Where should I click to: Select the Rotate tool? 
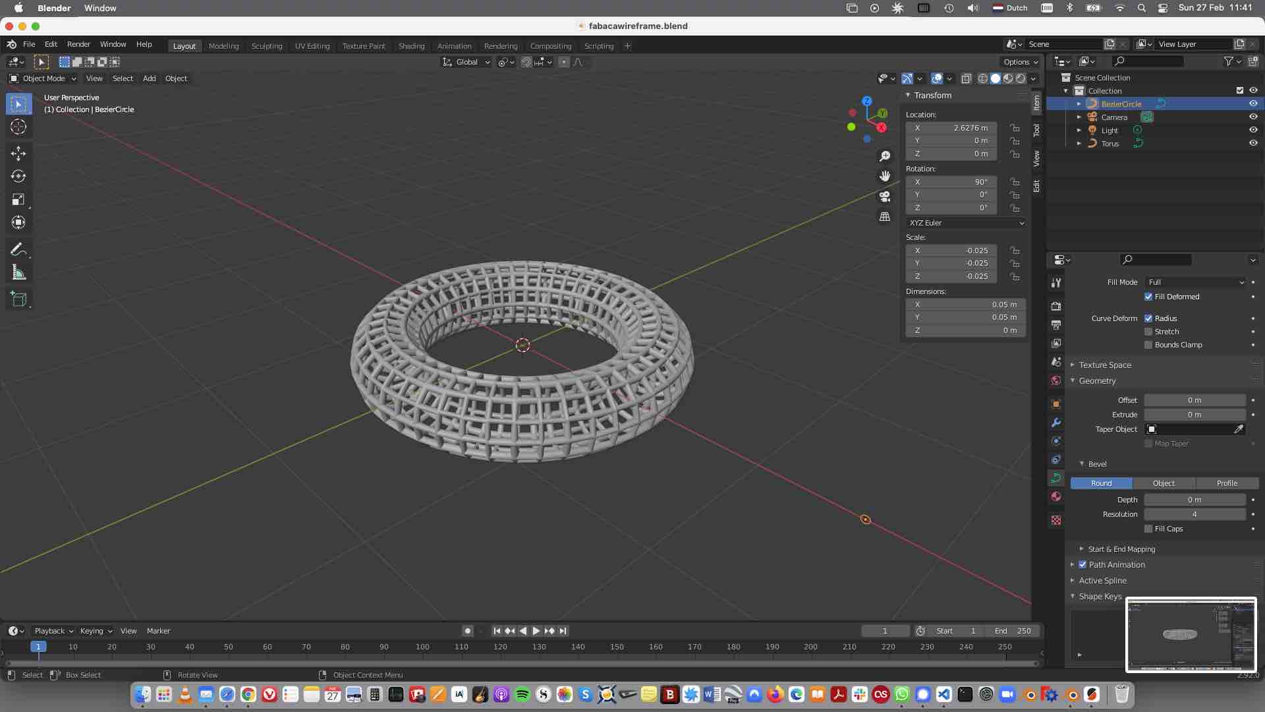18,176
